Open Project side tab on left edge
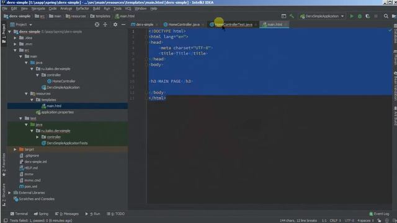Screen dimensions: 397x223 tap(4, 33)
